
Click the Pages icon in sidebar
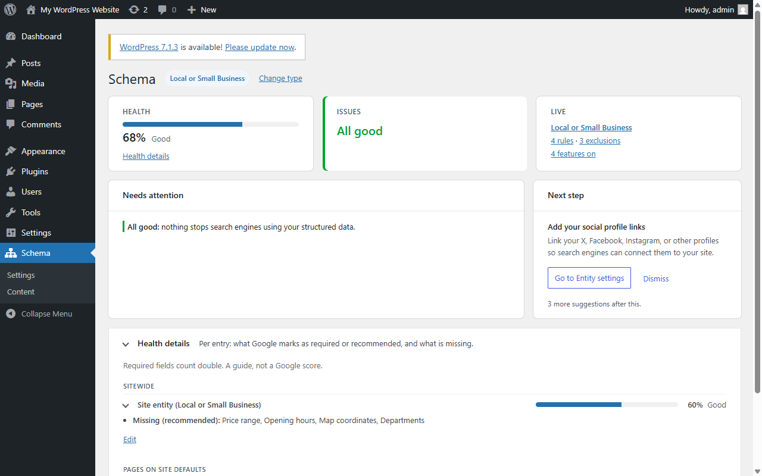click(11, 104)
